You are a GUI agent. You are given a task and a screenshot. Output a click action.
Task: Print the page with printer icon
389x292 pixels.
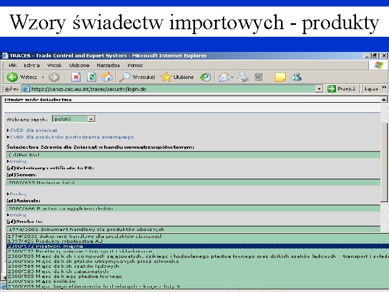click(243, 77)
